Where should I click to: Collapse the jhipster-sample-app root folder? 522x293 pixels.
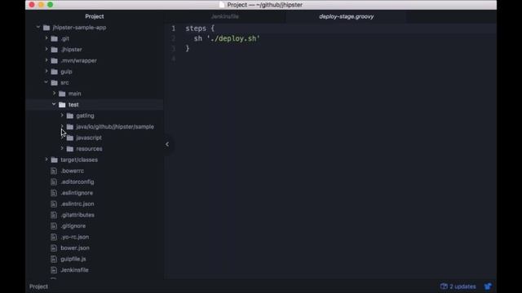38,27
